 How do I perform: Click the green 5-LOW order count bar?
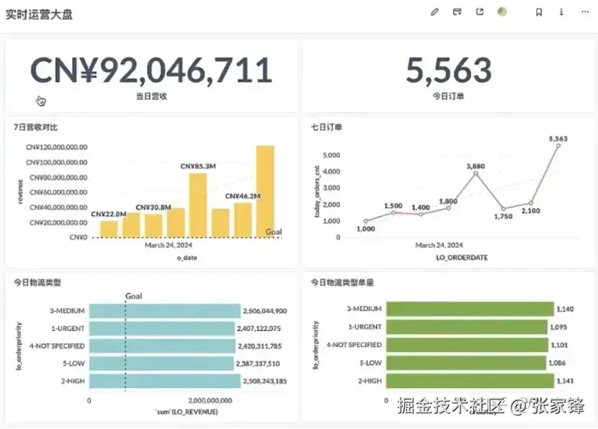466,363
